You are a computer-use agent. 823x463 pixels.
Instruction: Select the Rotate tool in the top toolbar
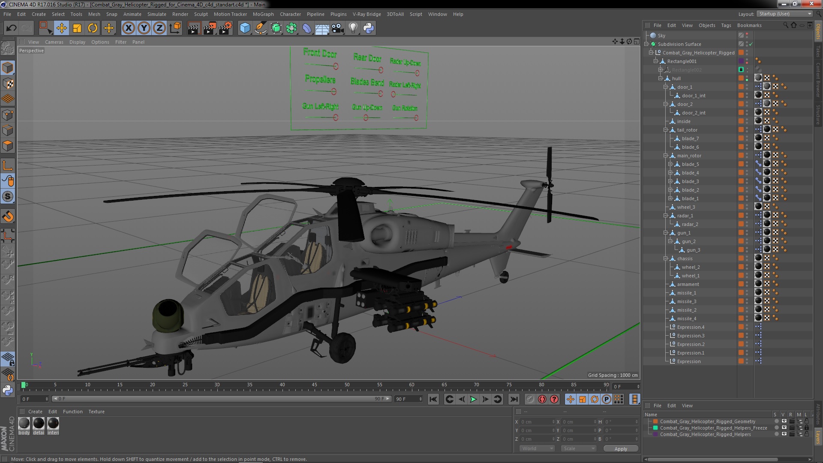tap(92, 28)
